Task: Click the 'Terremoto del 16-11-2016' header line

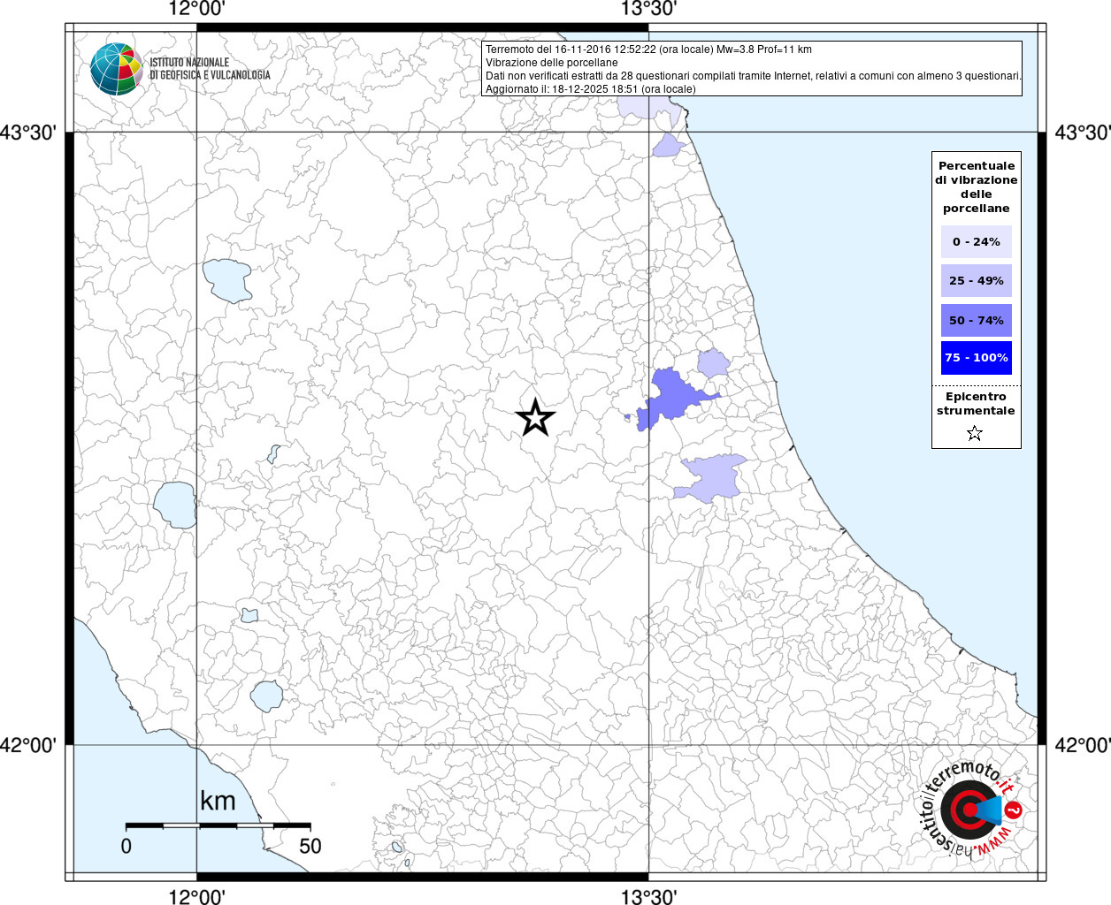Action: point(648,49)
